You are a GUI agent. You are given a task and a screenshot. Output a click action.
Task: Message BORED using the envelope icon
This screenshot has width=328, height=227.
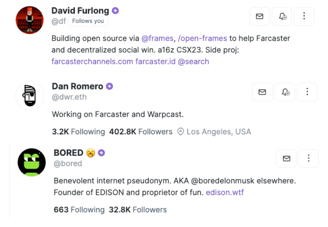click(286, 159)
